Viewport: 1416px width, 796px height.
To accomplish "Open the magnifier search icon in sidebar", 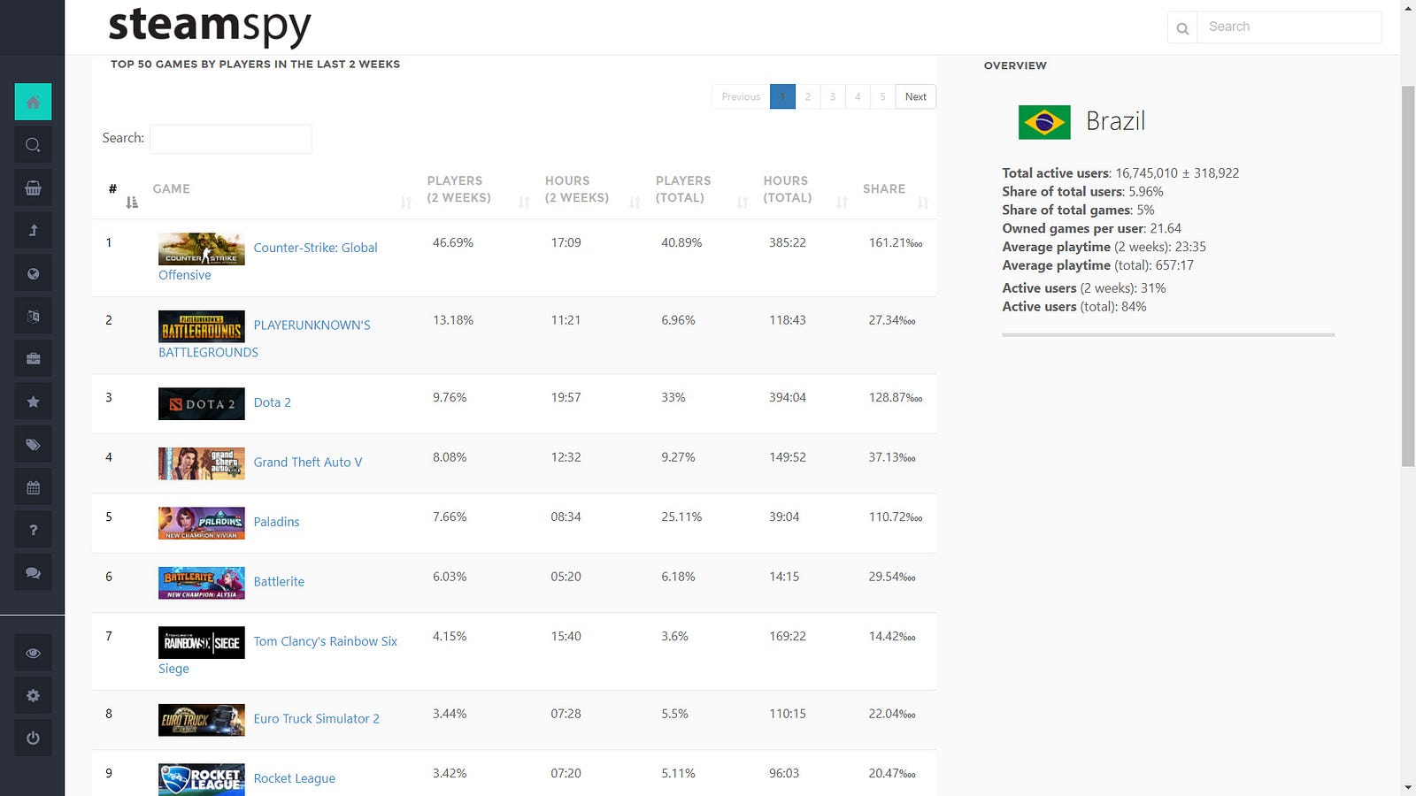I will pos(33,145).
